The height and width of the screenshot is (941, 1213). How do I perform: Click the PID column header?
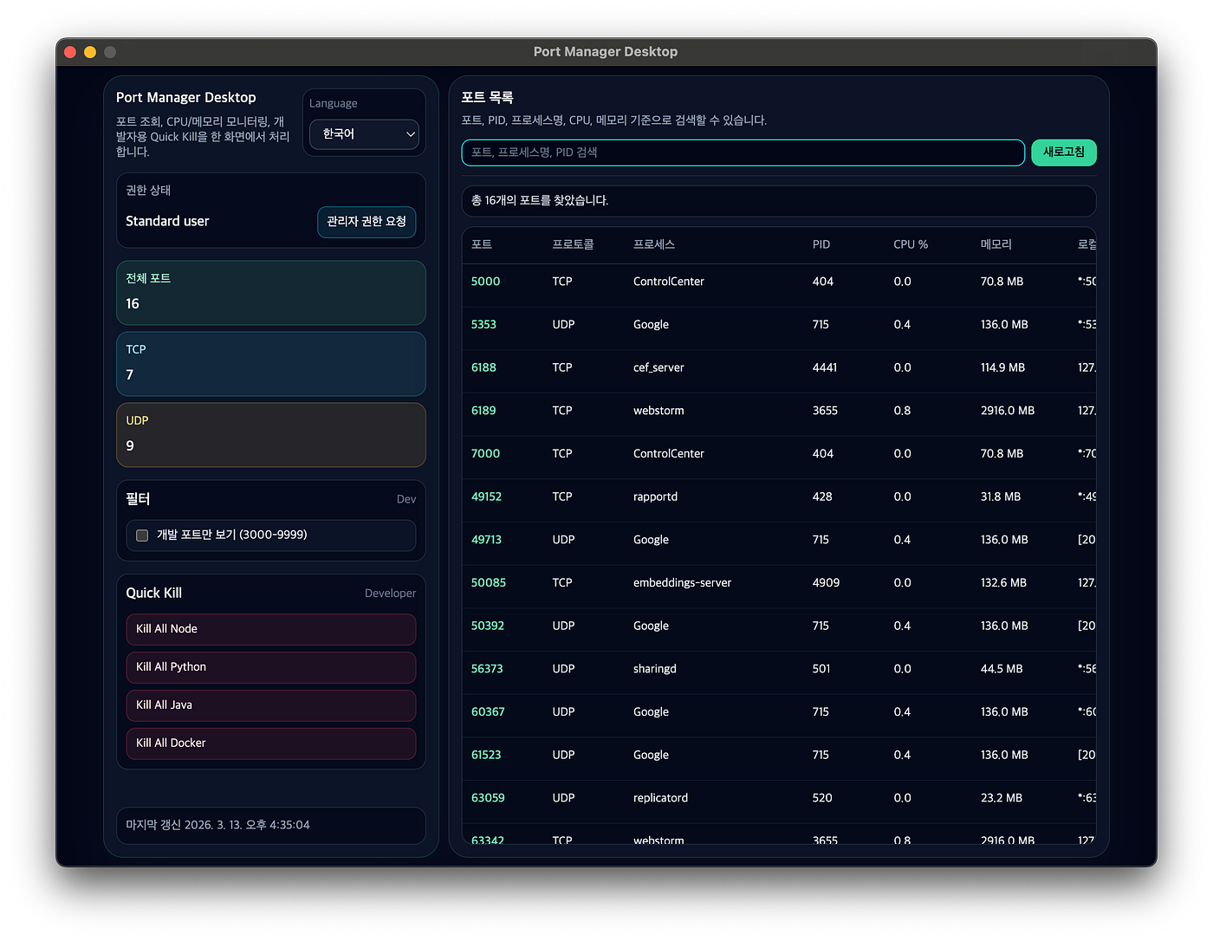(821, 244)
